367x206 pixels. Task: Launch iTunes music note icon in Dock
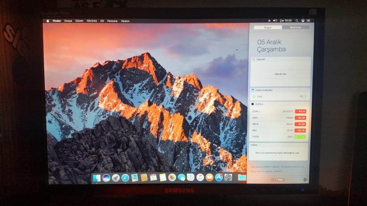[x=200, y=177]
